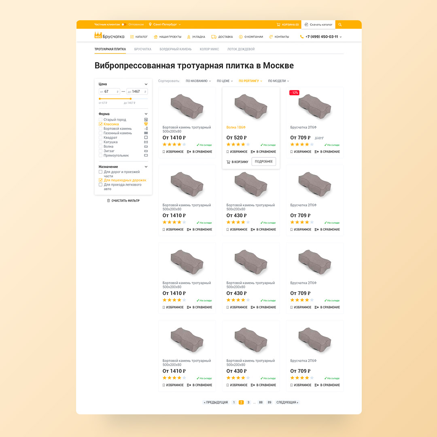The image size is (437, 437).
Task: Click the left handle of the price slider
Action: click(100, 99)
